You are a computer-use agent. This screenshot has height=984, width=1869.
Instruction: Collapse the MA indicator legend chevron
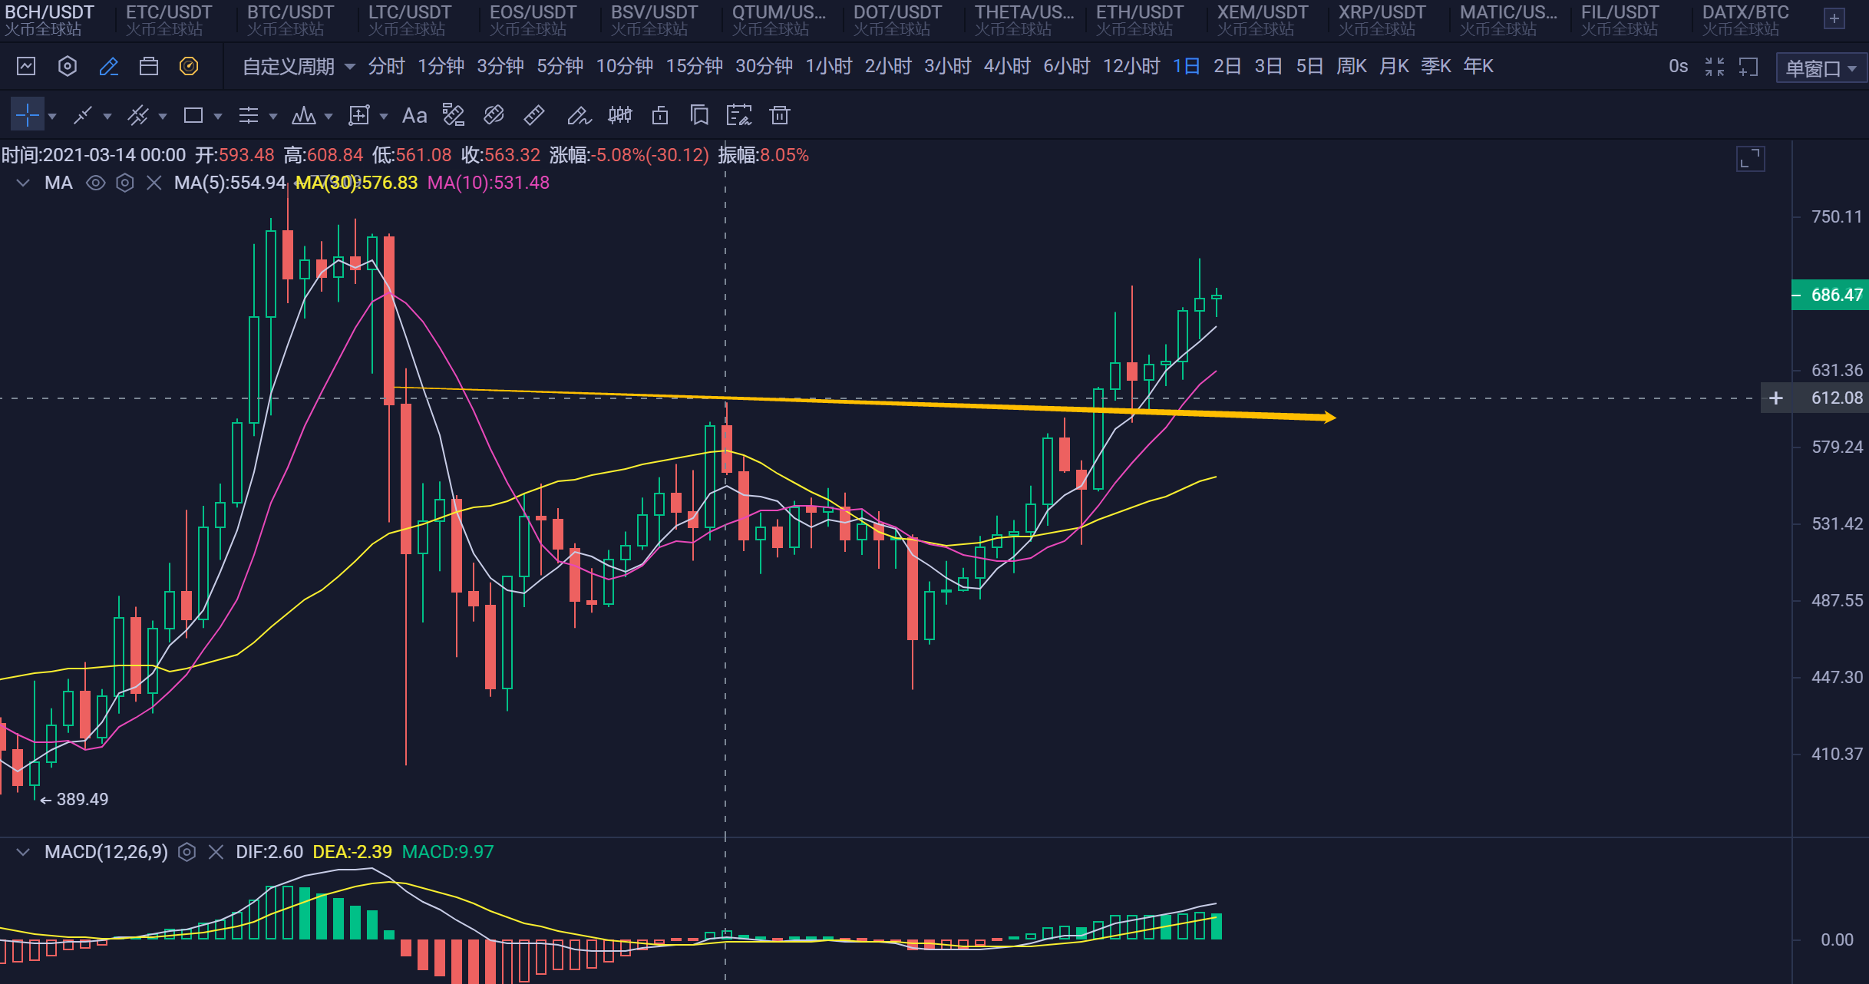pyautogui.click(x=23, y=183)
